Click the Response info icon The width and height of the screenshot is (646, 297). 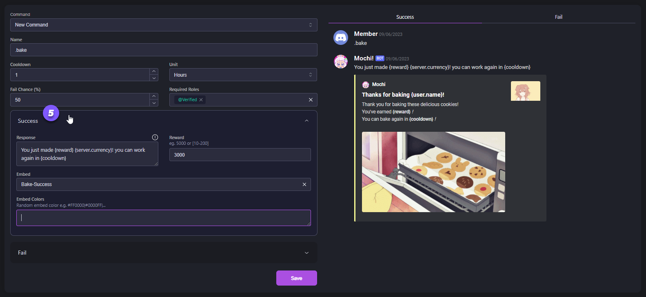pos(155,137)
